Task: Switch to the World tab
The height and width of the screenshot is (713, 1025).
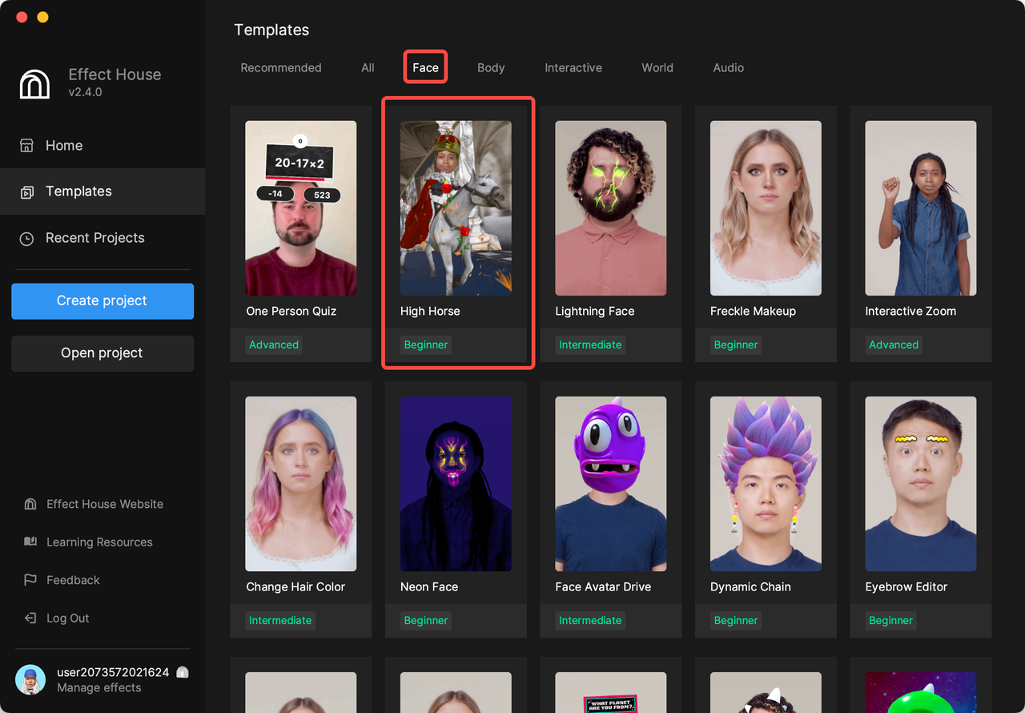Action: (x=657, y=68)
